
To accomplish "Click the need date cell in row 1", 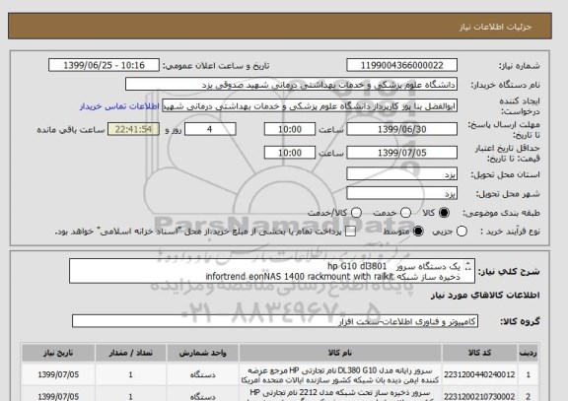I will [x=58, y=375].
